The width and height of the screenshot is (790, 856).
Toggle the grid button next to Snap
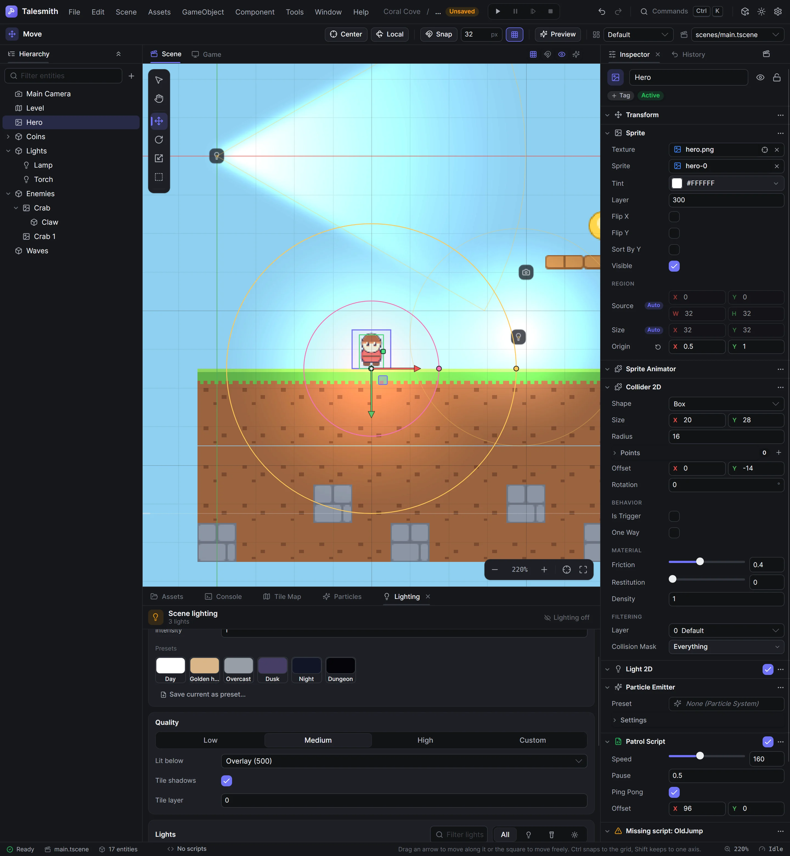coord(514,34)
